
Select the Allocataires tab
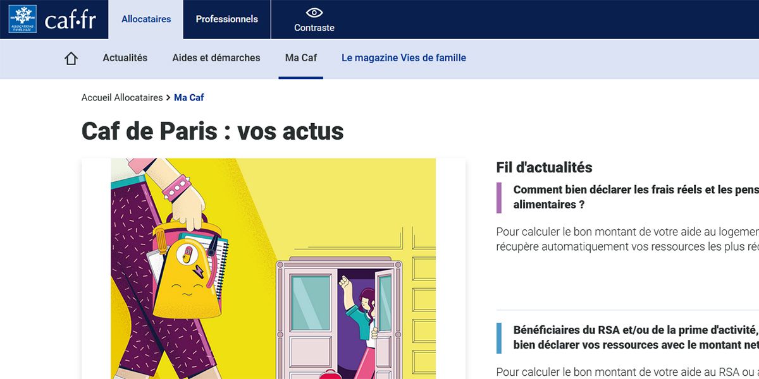(145, 19)
